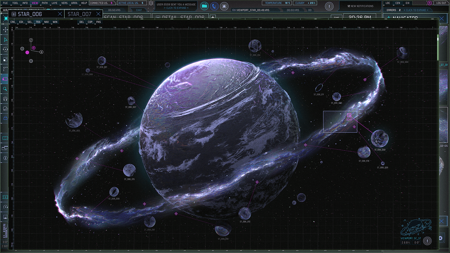Expand the errors list
The height and width of the screenshot is (253, 450).
point(416,10)
